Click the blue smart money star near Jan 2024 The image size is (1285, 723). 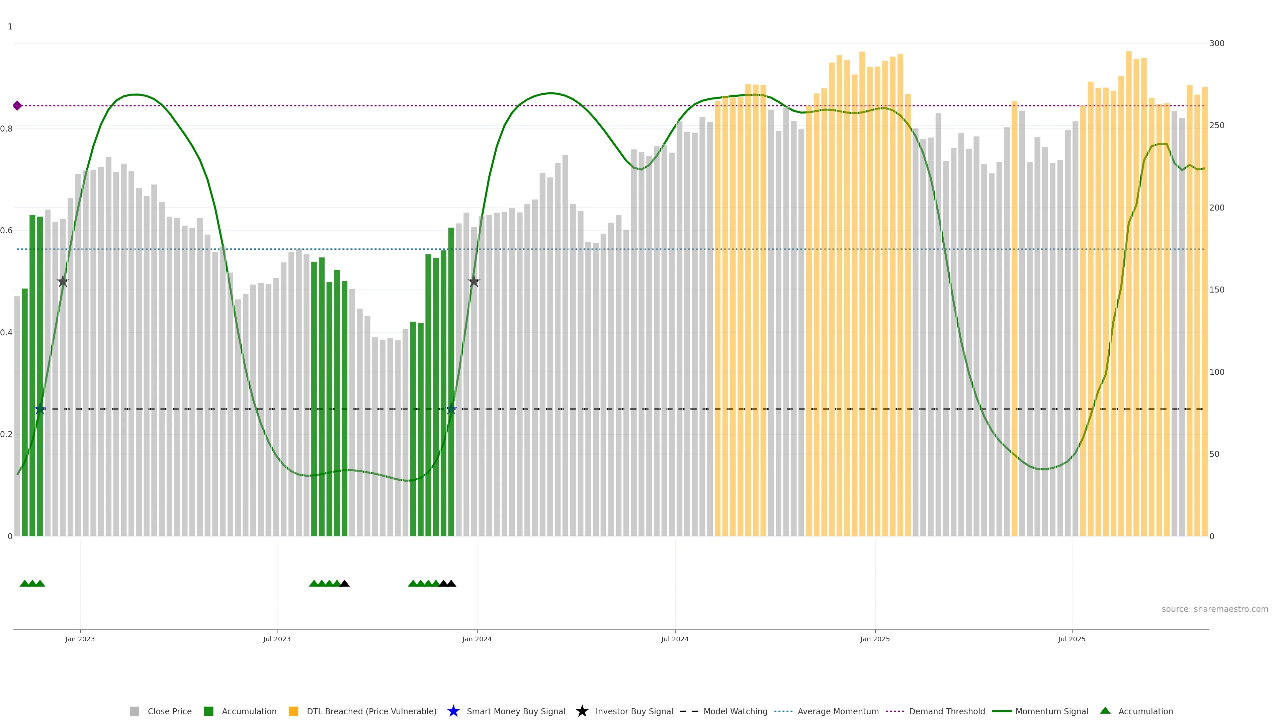[x=451, y=409]
